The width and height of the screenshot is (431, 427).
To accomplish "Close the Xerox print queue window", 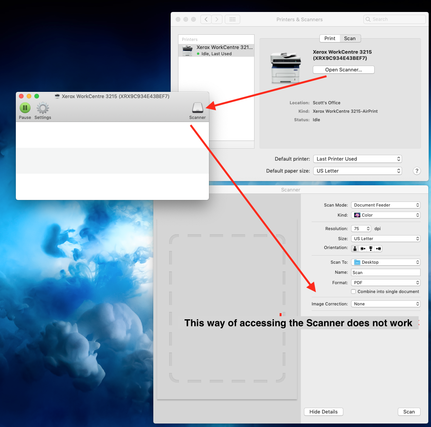I will pyautogui.click(x=21, y=96).
